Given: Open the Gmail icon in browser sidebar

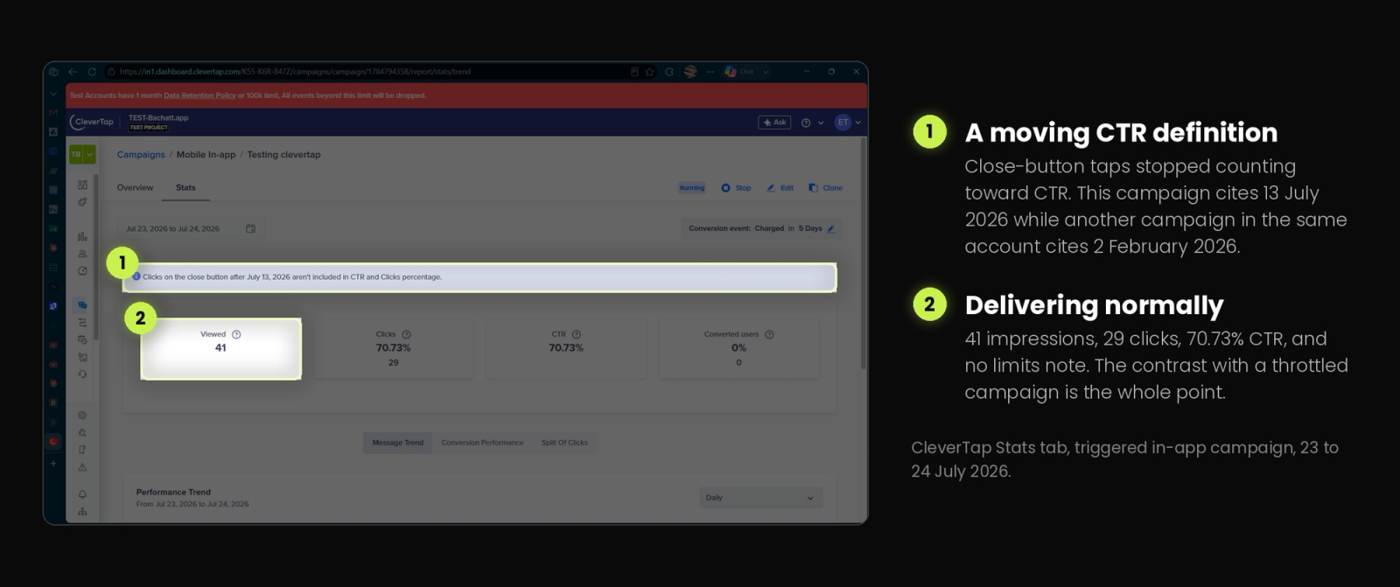Looking at the screenshot, I should point(53,113).
